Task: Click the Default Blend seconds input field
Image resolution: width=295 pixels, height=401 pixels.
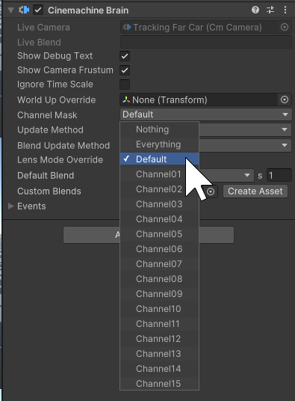Action: click(279, 175)
